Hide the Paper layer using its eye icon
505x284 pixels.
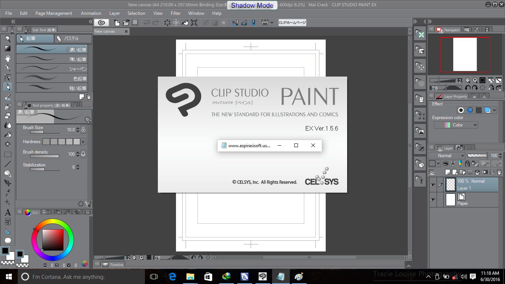click(432, 200)
